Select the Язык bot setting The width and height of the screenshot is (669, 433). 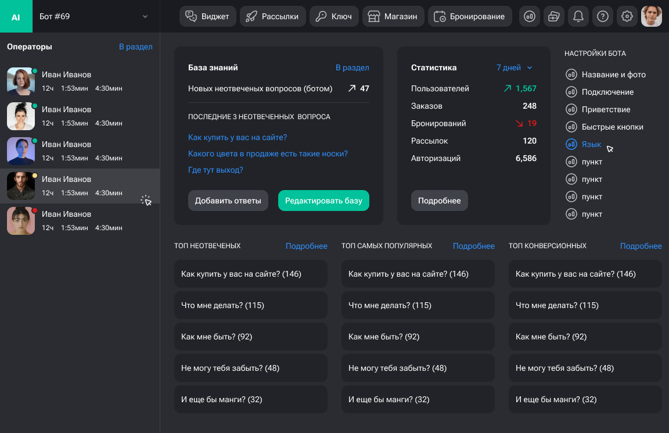click(583, 144)
